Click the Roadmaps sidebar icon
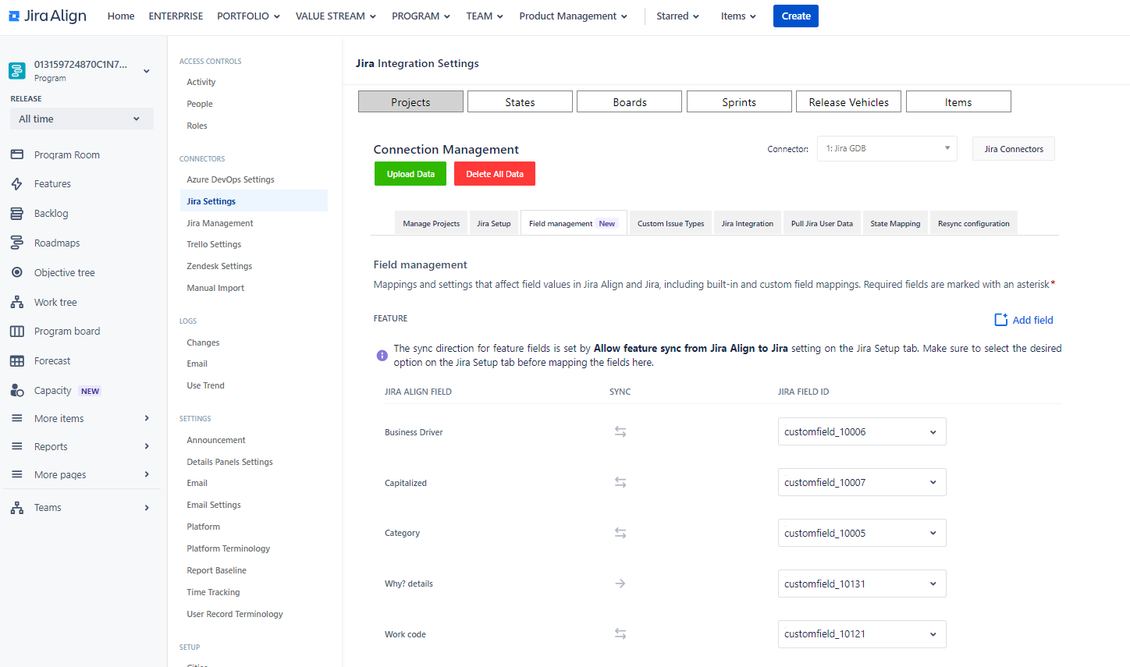 [17, 243]
